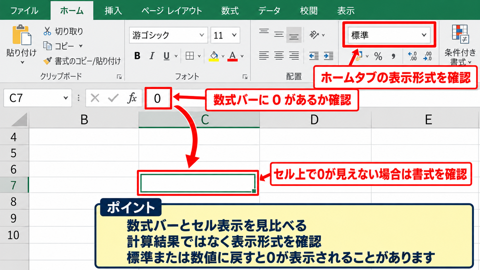Open the borders dropdown arrow
Image resolution: width=480 pixels, height=270 pixels.
click(199, 56)
